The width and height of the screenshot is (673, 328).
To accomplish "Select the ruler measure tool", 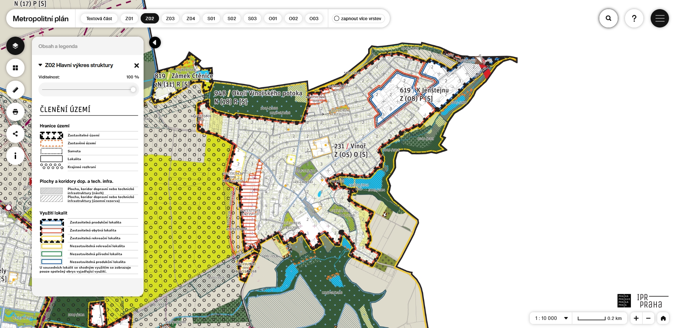I will point(15,90).
